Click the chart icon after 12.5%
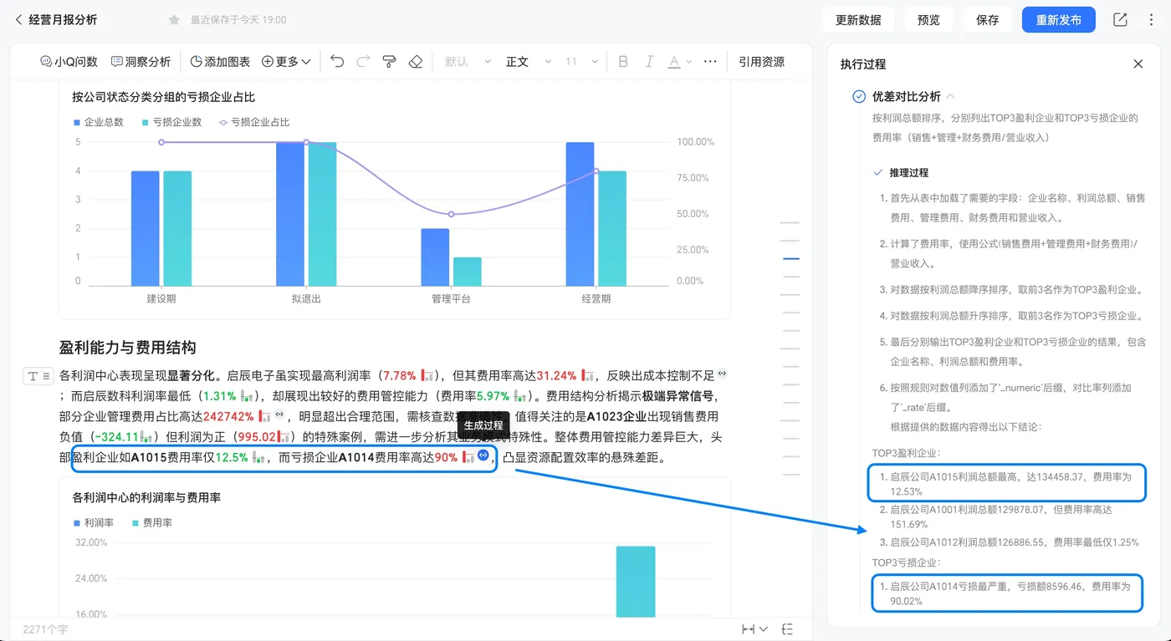This screenshot has height=641, width=1171. click(x=258, y=457)
